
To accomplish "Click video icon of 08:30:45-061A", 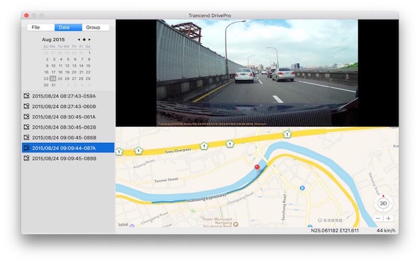I will [26, 116].
